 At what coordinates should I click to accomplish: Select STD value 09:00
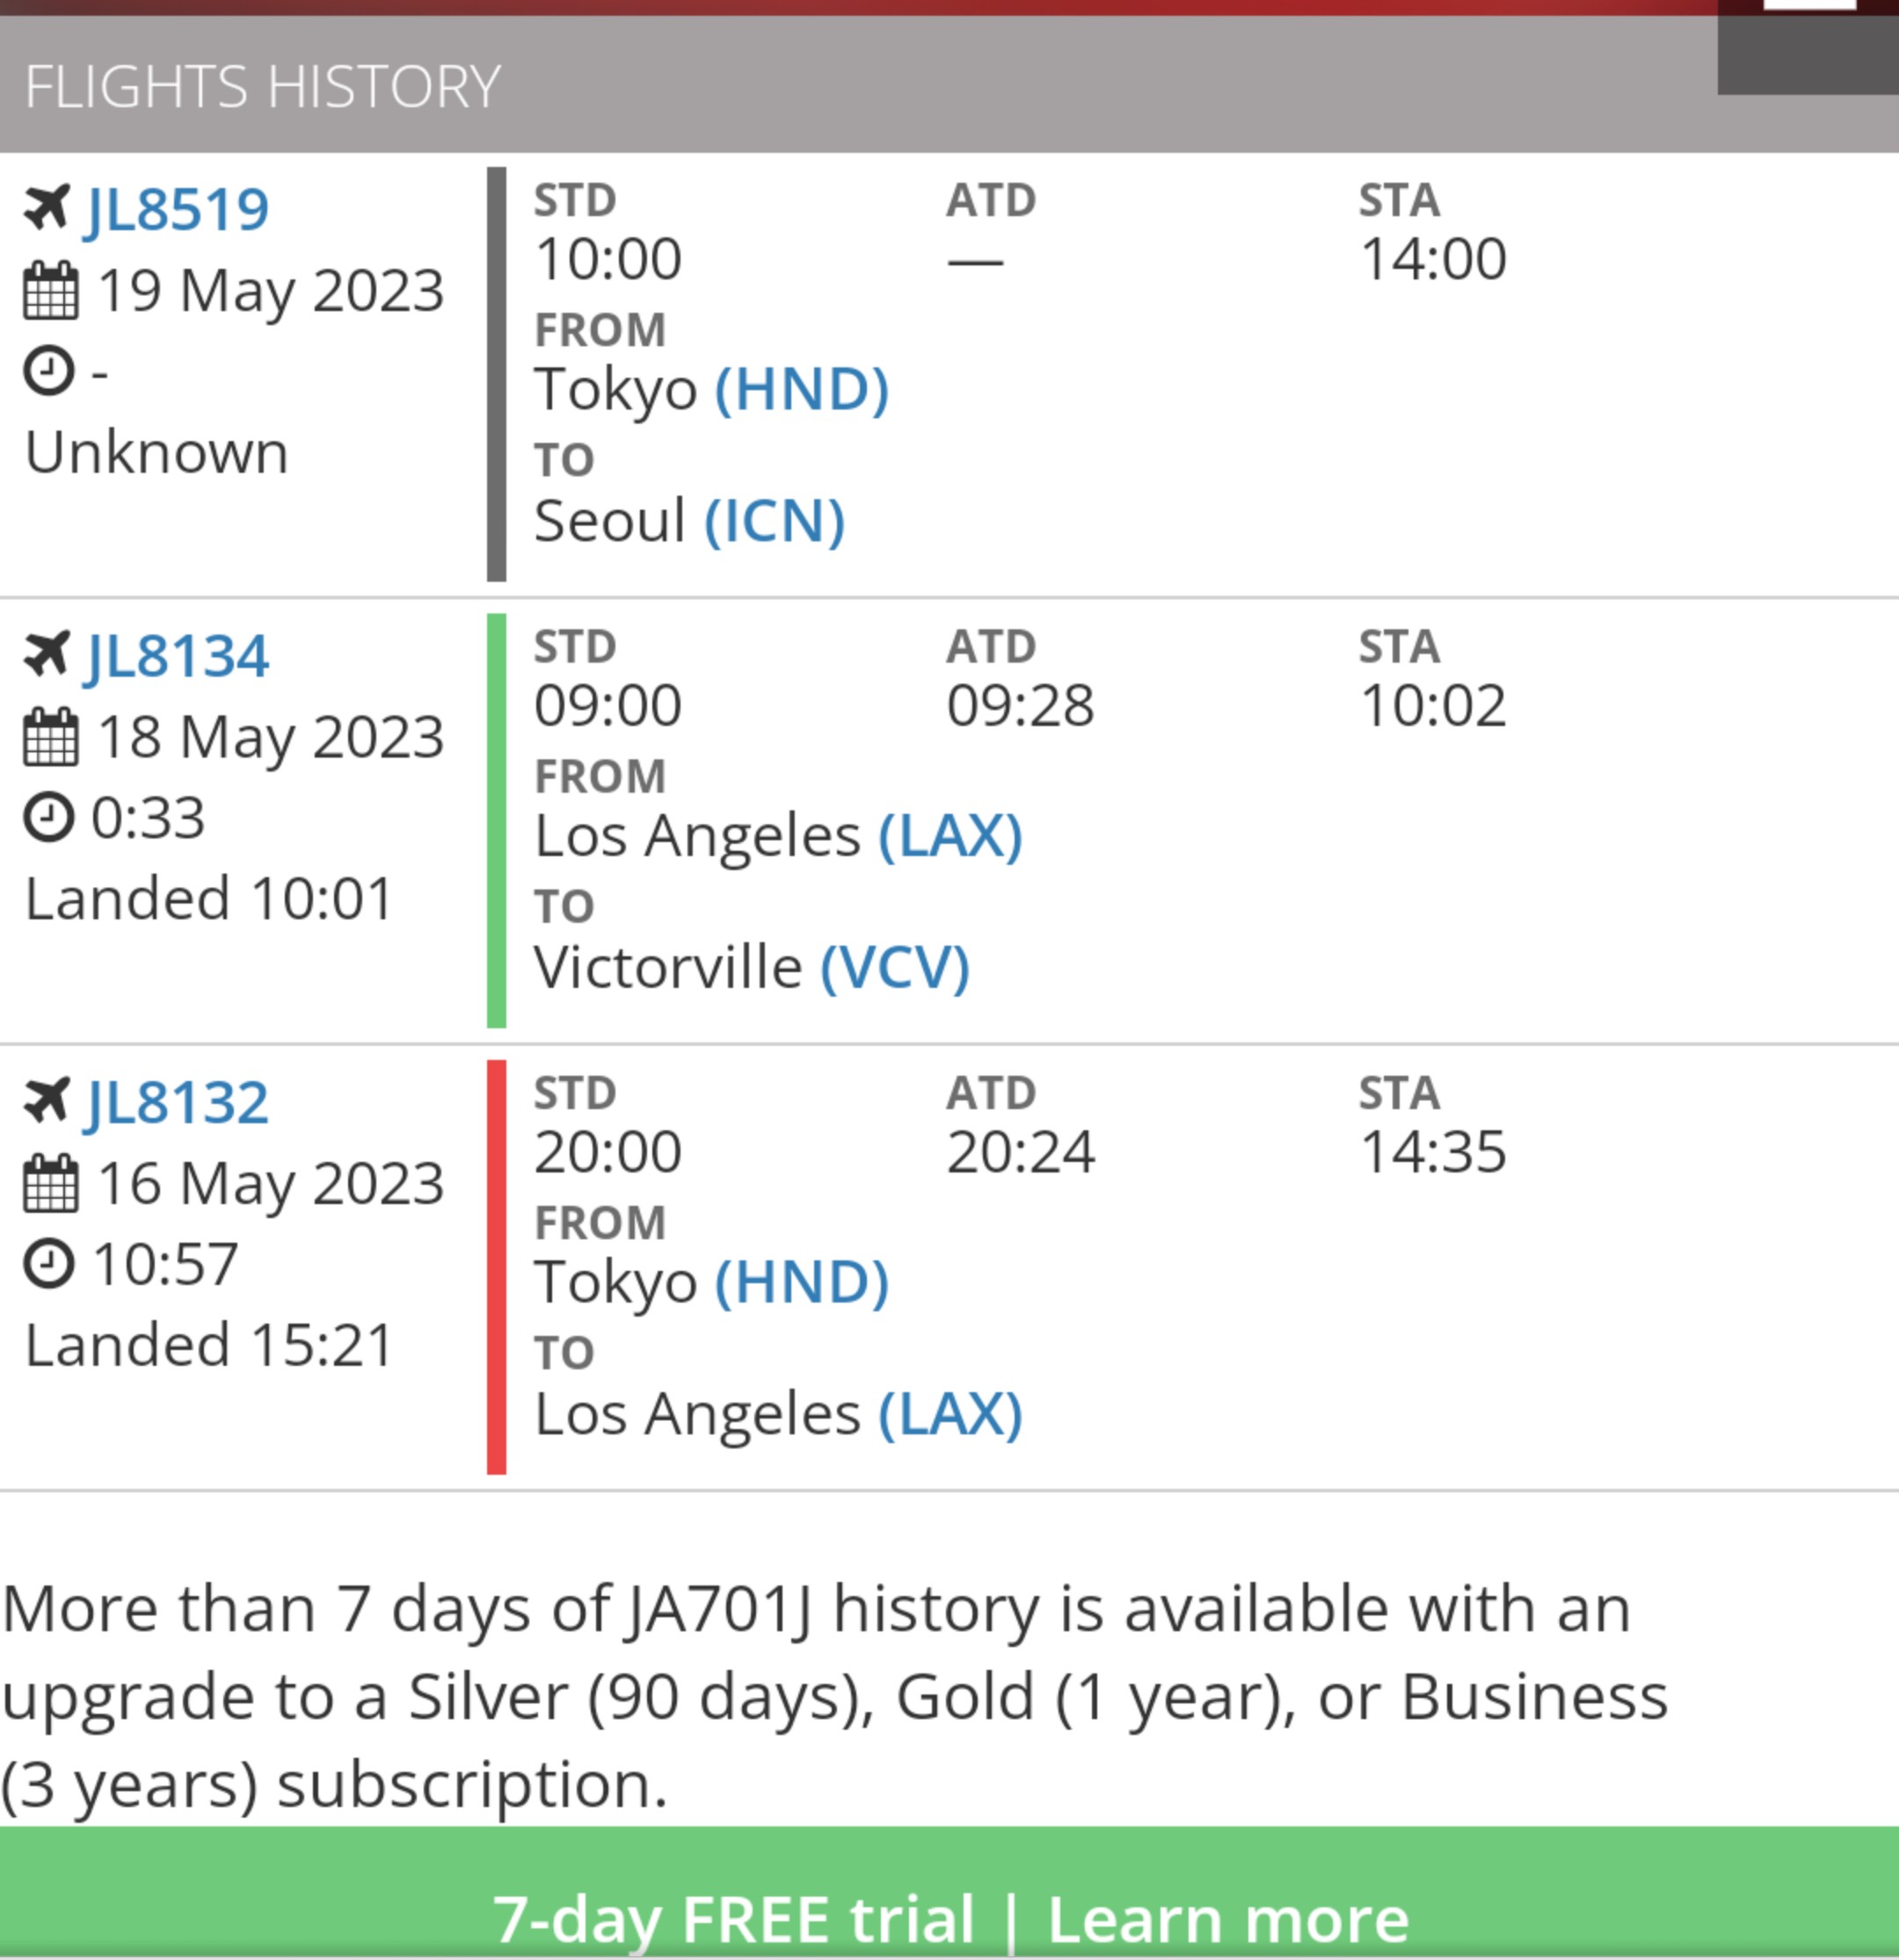pos(608,705)
